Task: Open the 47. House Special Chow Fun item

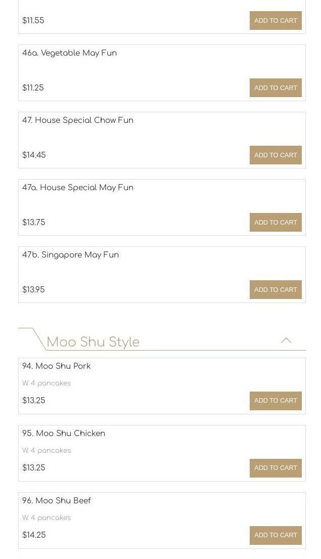Action: (78, 120)
